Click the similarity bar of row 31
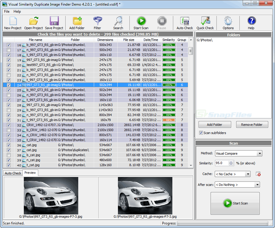 (x=169, y=120)
